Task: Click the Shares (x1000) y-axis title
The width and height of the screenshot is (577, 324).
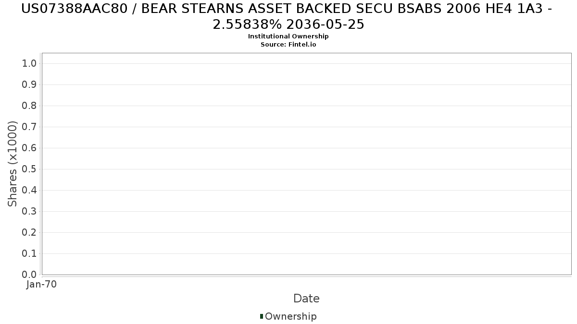Action: [13, 164]
